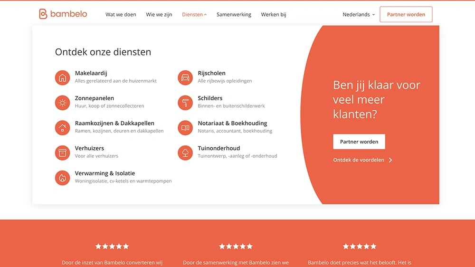
Task: Click 'Ramen, kozijnen, deuren en dakkapellen' text
Action: pos(119,131)
